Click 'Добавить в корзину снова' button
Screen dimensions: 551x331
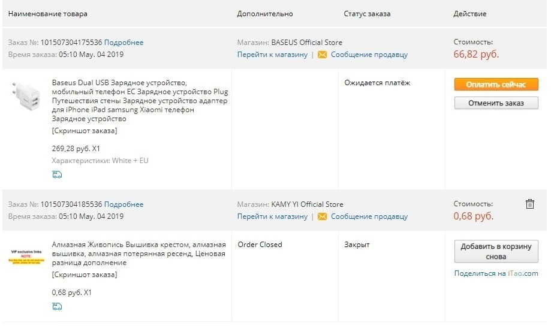[496, 251]
